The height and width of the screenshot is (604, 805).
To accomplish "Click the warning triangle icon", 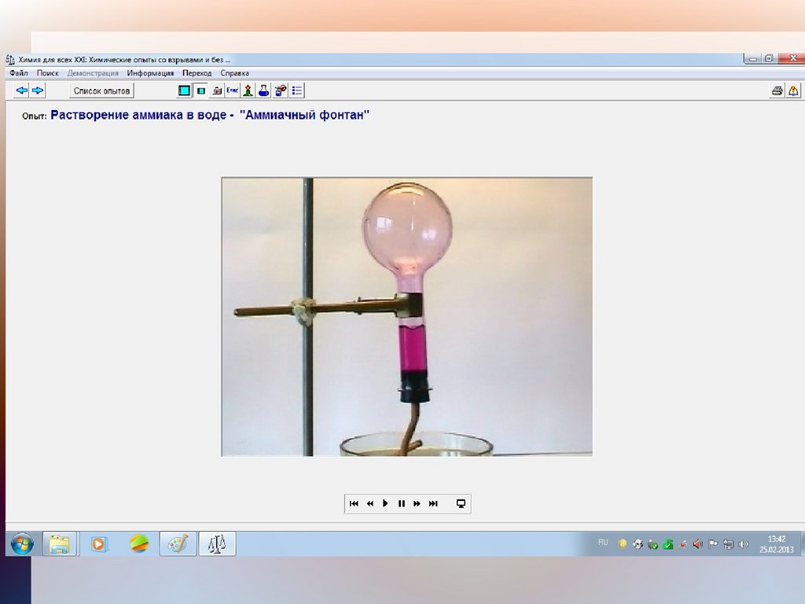I will pos(793,90).
